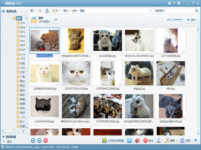Click the search magnifier icon
201x150 pixels.
point(197,10)
